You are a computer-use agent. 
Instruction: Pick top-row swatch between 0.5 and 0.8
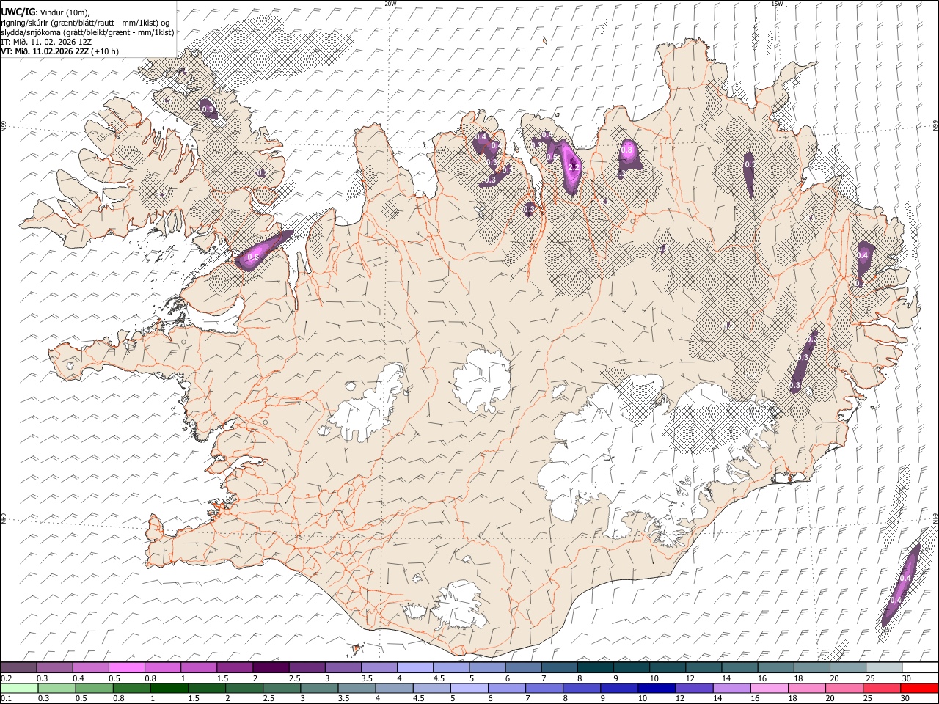pyautogui.click(x=126, y=668)
